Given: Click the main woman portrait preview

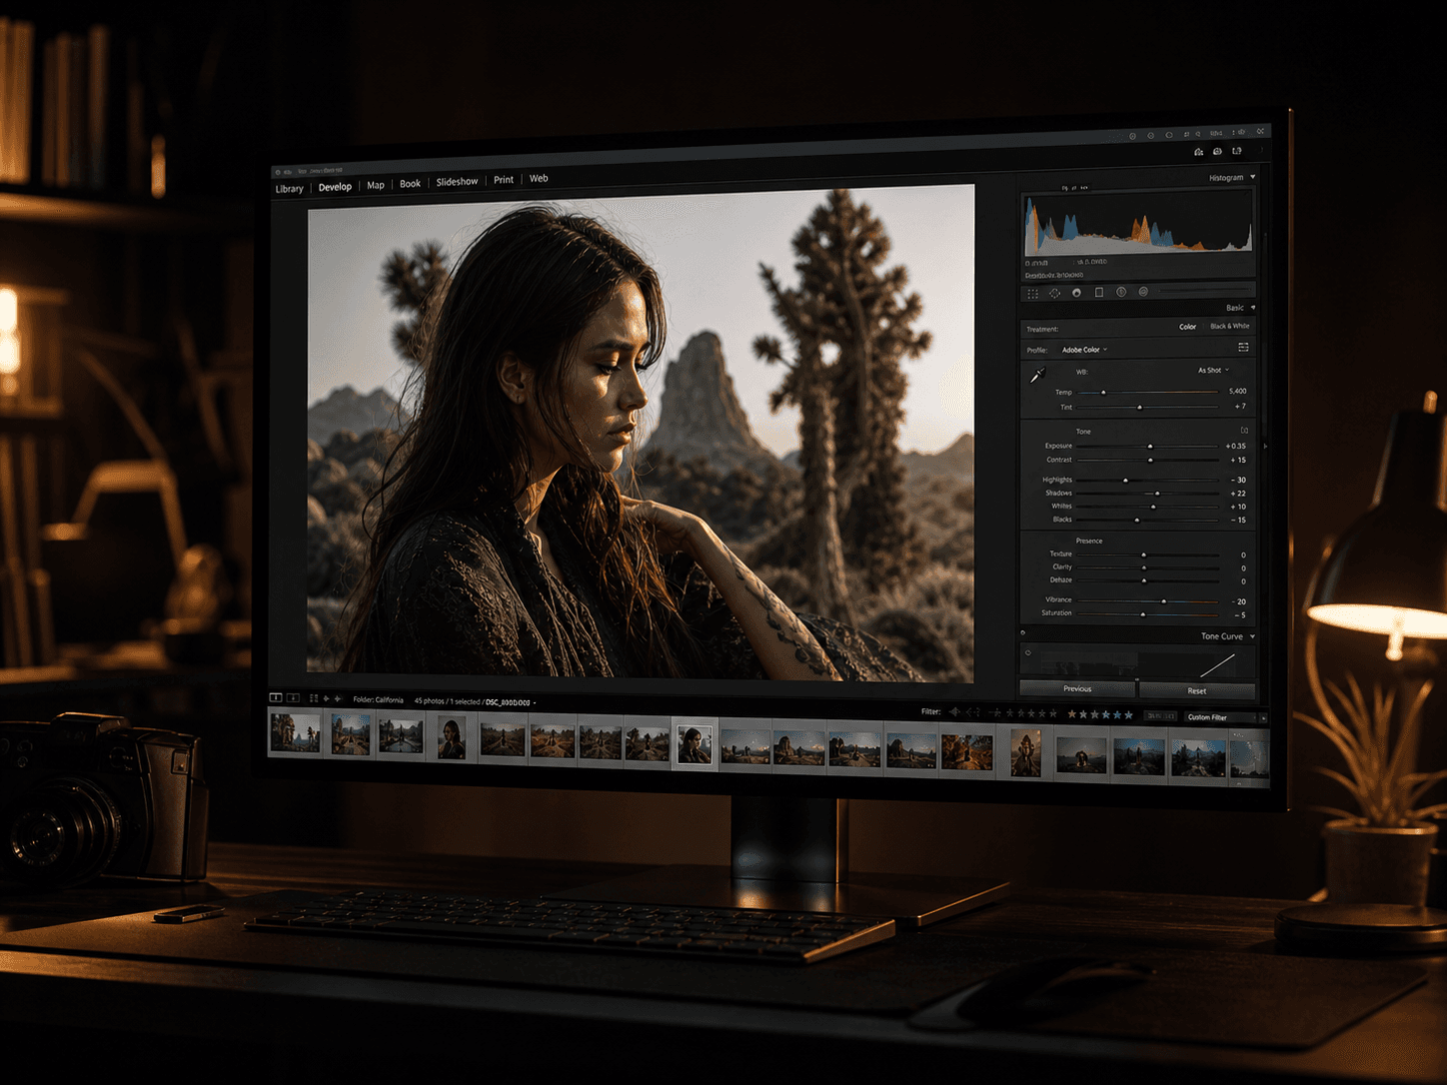Looking at the screenshot, I should coord(641,436).
